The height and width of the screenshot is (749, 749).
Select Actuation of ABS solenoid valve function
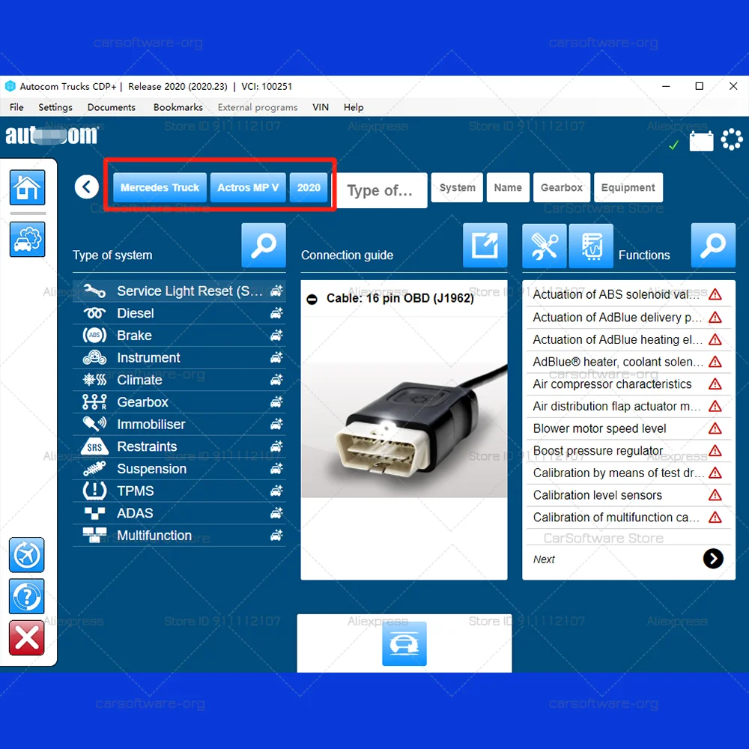coord(628,294)
